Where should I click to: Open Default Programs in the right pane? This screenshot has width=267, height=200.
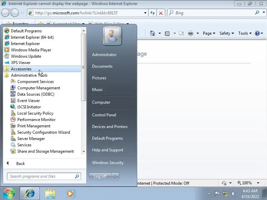107,138
